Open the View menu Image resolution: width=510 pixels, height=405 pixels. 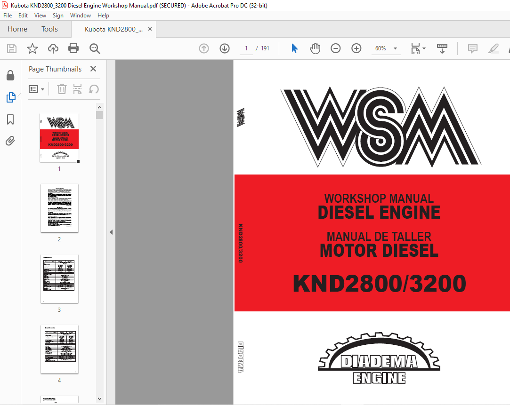click(40, 15)
